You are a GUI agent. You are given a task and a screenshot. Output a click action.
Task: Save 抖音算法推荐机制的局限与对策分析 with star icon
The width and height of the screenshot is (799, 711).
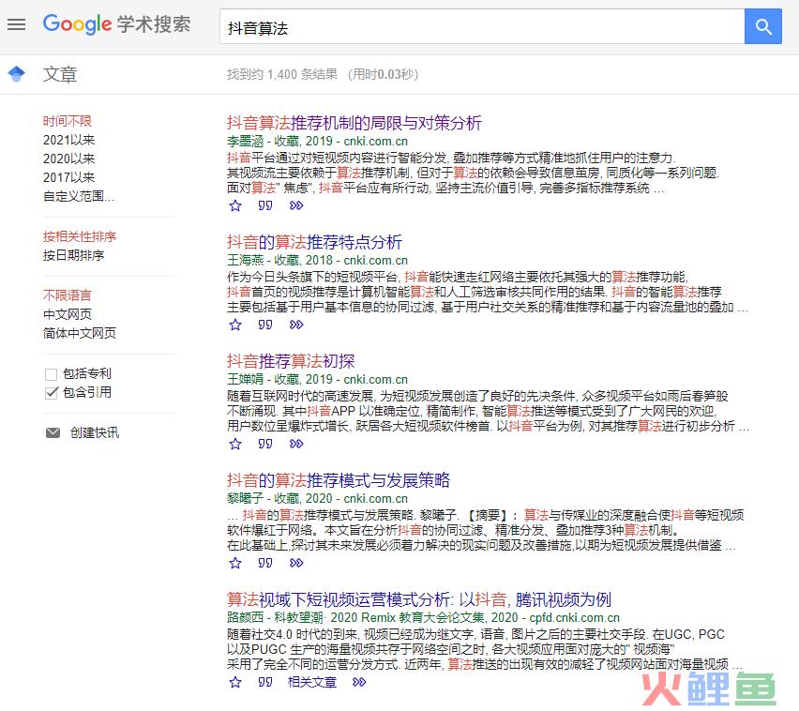click(234, 205)
